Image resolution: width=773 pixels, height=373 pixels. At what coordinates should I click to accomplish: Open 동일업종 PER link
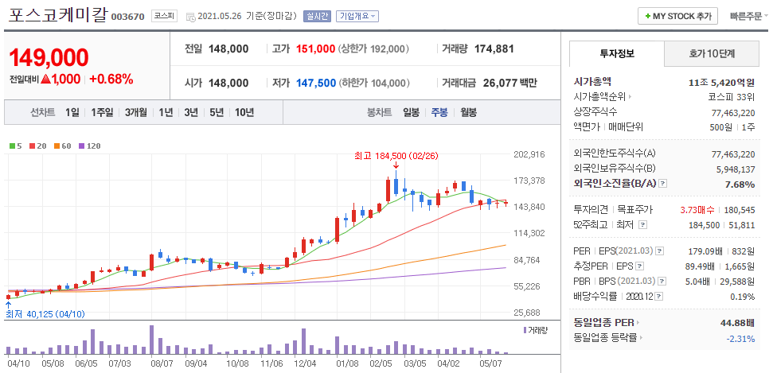pyautogui.click(x=604, y=323)
